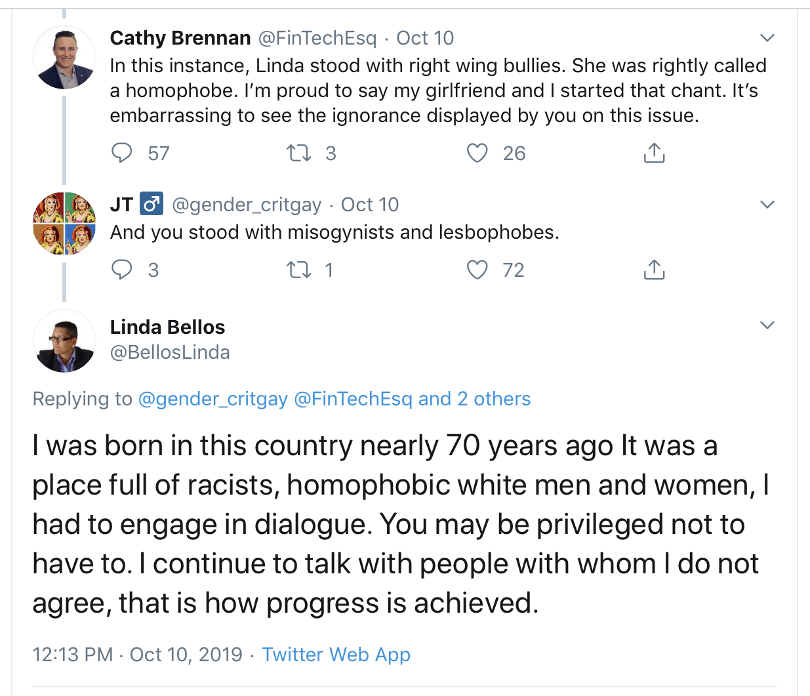
Task: Share Cathy Brennan's tweet
Action: (x=654, y=153)
